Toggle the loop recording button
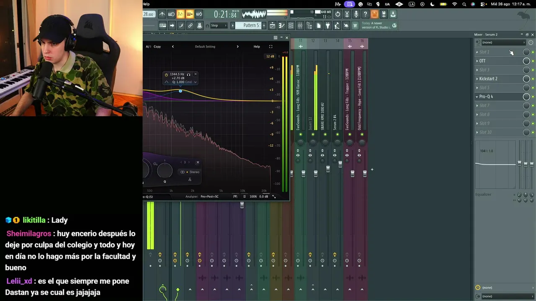The width and height of the screenshot is (536, 301). (x=199, y=14)
